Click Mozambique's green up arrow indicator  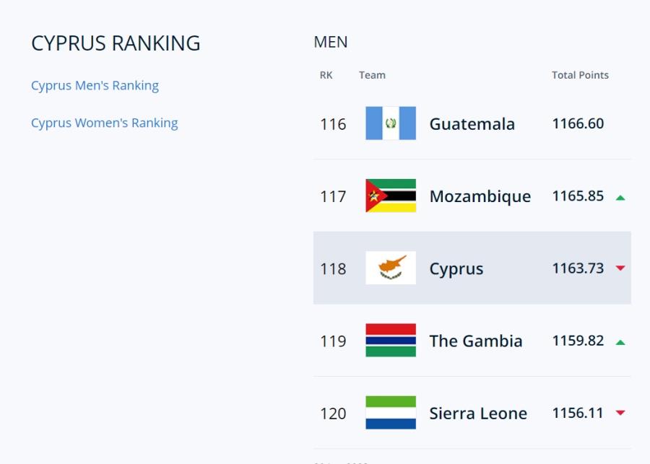coord(620,198)
